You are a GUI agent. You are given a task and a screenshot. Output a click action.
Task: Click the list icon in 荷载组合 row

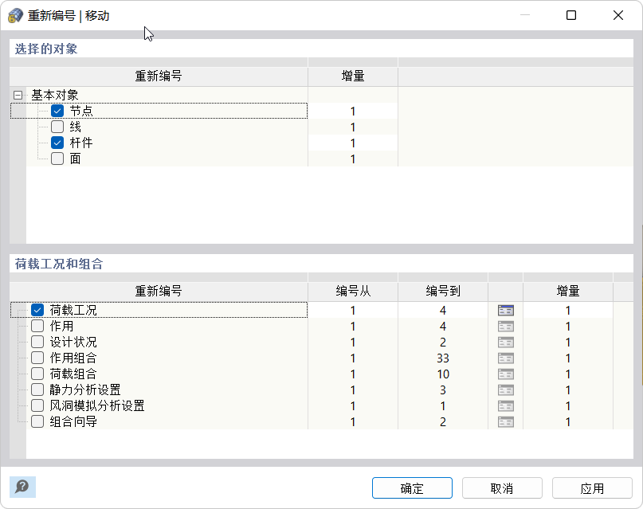tap(505, 374)
